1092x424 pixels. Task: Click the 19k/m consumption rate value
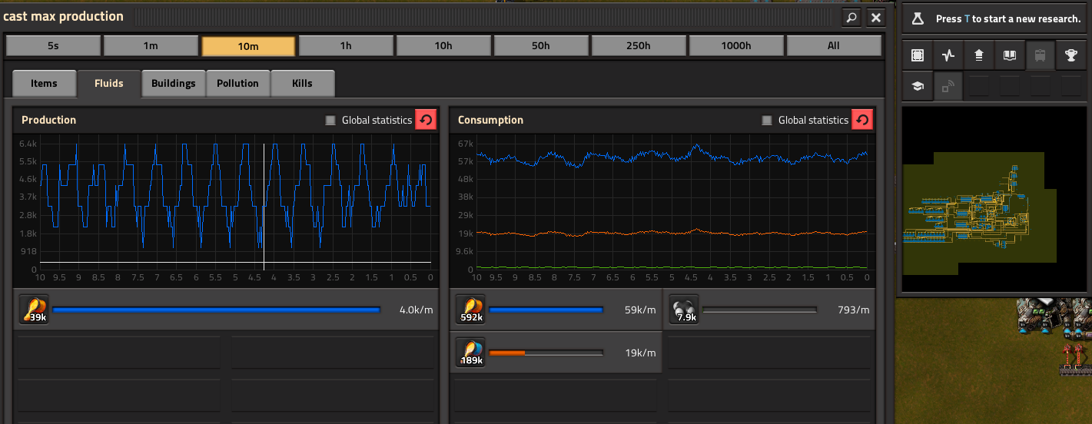coord(640,353)
